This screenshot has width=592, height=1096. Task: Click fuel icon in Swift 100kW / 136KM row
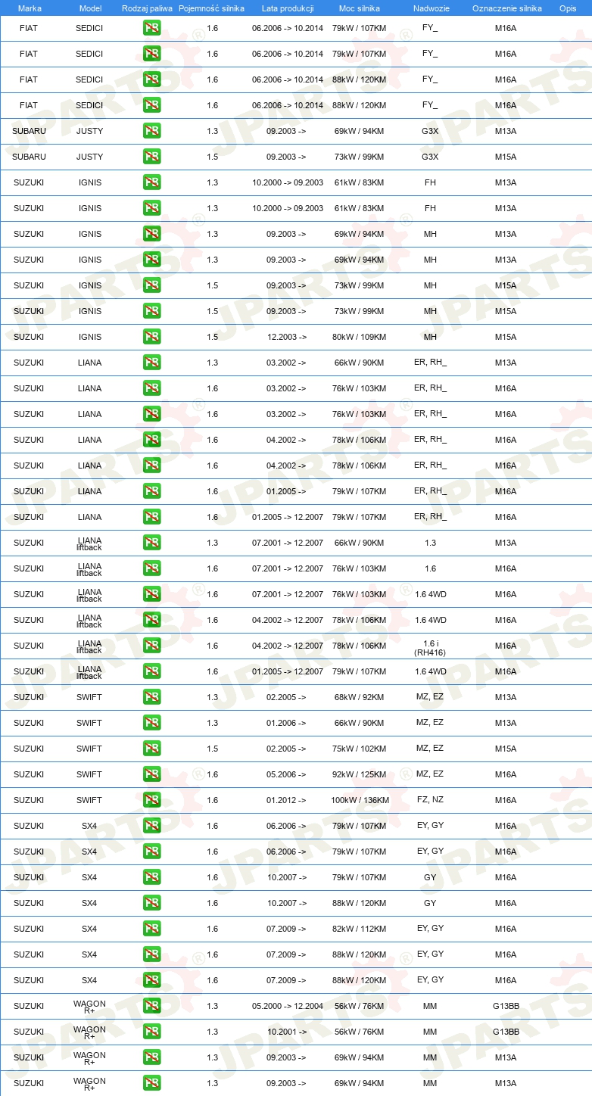click(x=151, y=800)
